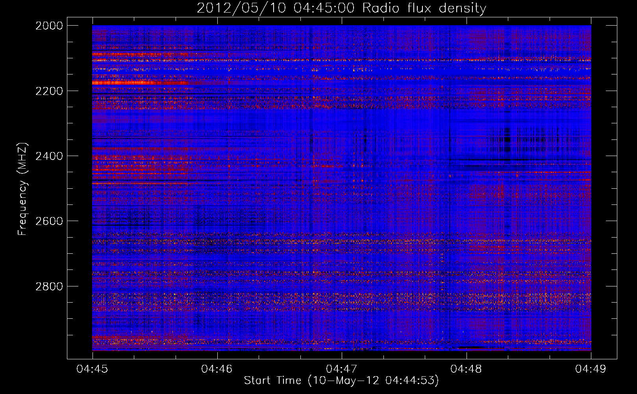Click the 2200 frequency tick label
This screenshot has width=637, height=394.
(49, 91)
